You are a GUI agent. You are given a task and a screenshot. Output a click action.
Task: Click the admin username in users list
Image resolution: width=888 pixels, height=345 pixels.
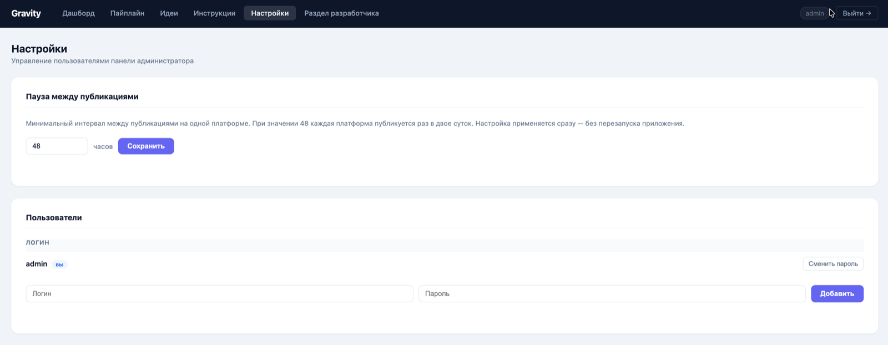click(37, 264)
